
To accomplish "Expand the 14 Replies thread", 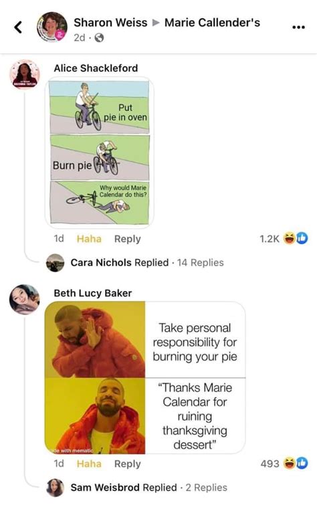I will pyautogui.click(x=201, y=263).
